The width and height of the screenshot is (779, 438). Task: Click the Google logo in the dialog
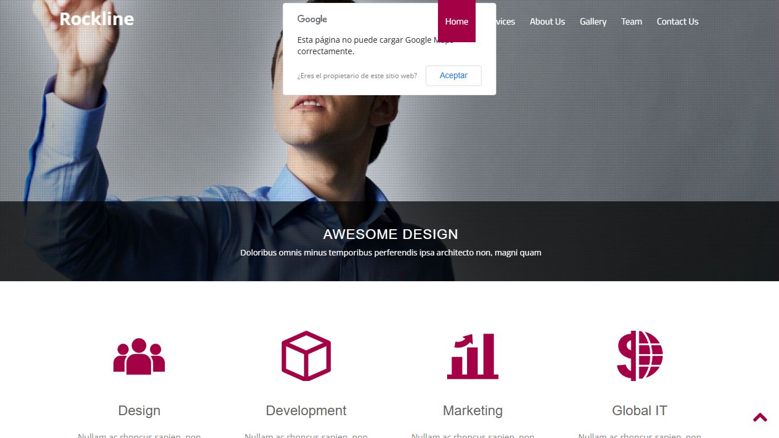pyautogui.click(x=312, y=19)
